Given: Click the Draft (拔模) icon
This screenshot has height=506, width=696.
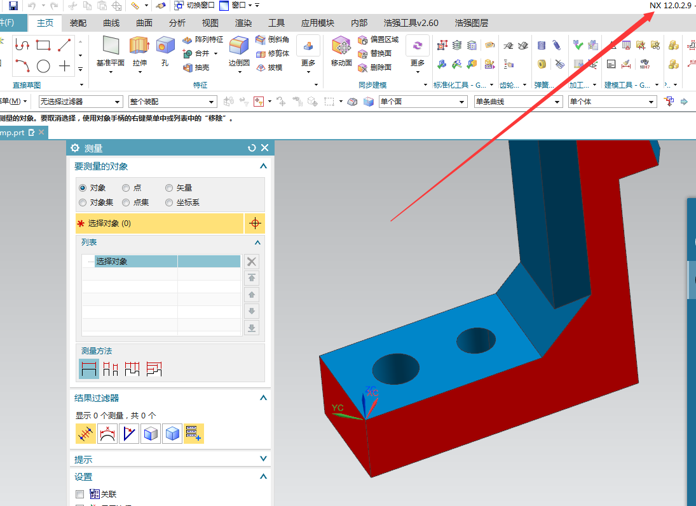Looking at the screenshot, I should 261,67.
